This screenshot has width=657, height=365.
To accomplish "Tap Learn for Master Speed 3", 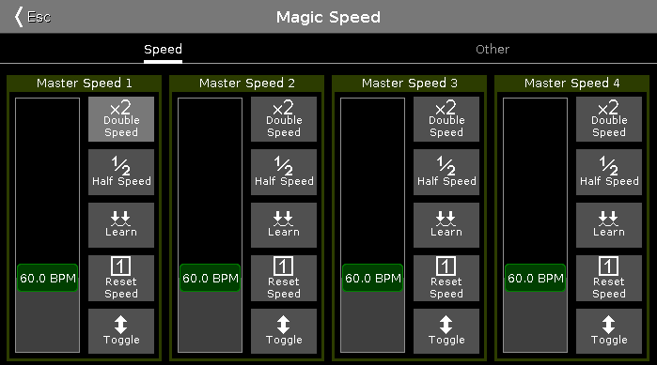I will [x=446, y=225].
